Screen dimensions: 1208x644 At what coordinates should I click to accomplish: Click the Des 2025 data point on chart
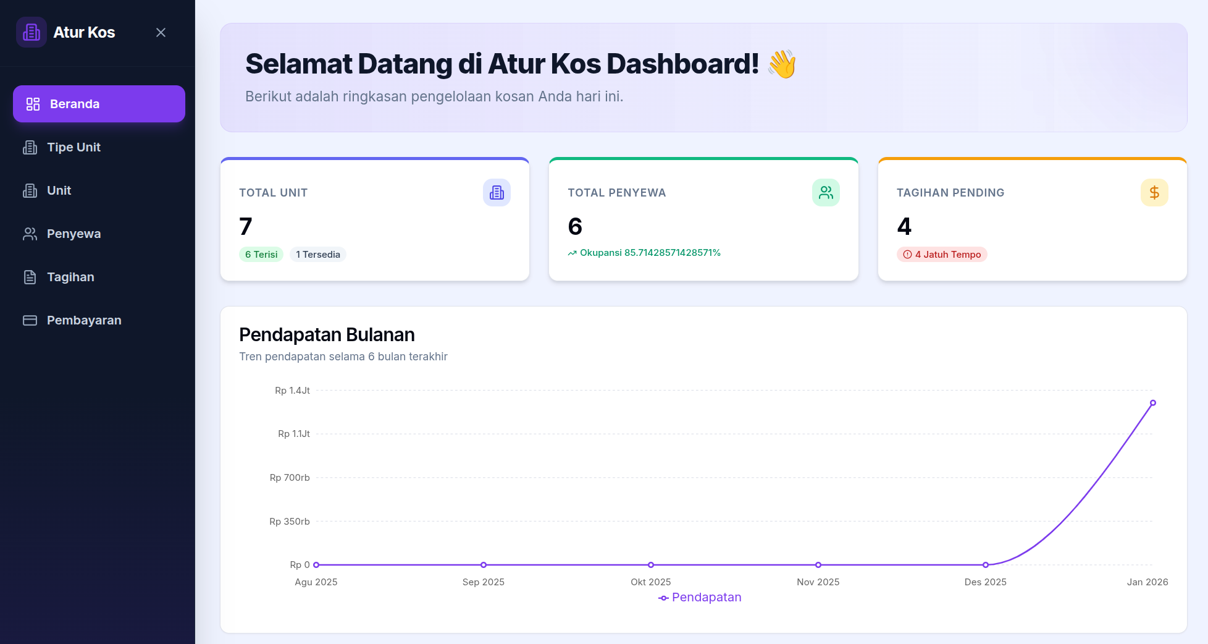point(986,565)
